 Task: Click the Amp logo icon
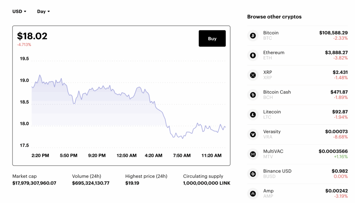pyautogui.click(x=253, y=193)
